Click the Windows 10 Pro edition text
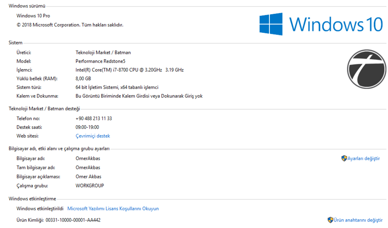Viewport: 388px width, 228px height. click(33, 16)
